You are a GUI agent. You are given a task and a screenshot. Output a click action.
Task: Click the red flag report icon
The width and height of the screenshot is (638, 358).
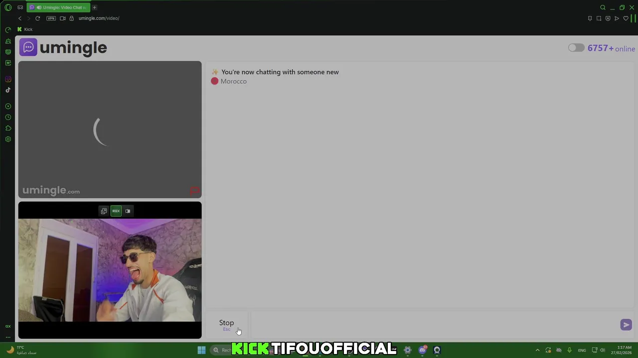194,191
